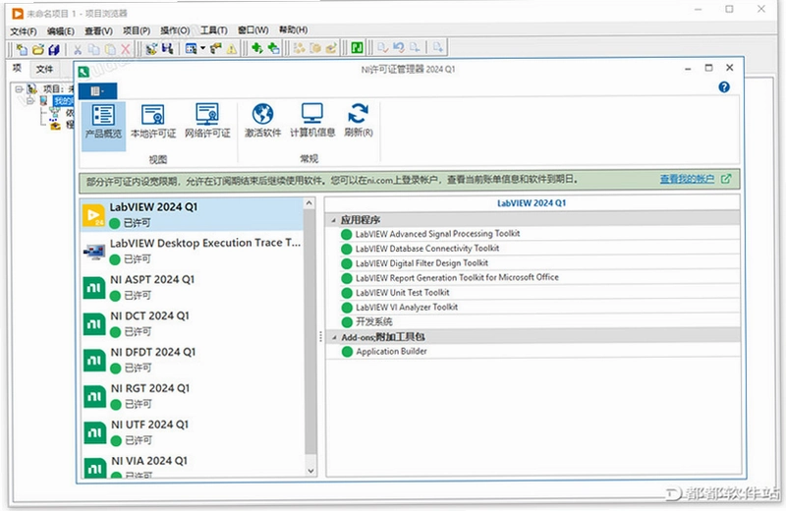This screenshot has width=786, height=511.
Task: Open 计算机信息 computer information
Action: 312,121
